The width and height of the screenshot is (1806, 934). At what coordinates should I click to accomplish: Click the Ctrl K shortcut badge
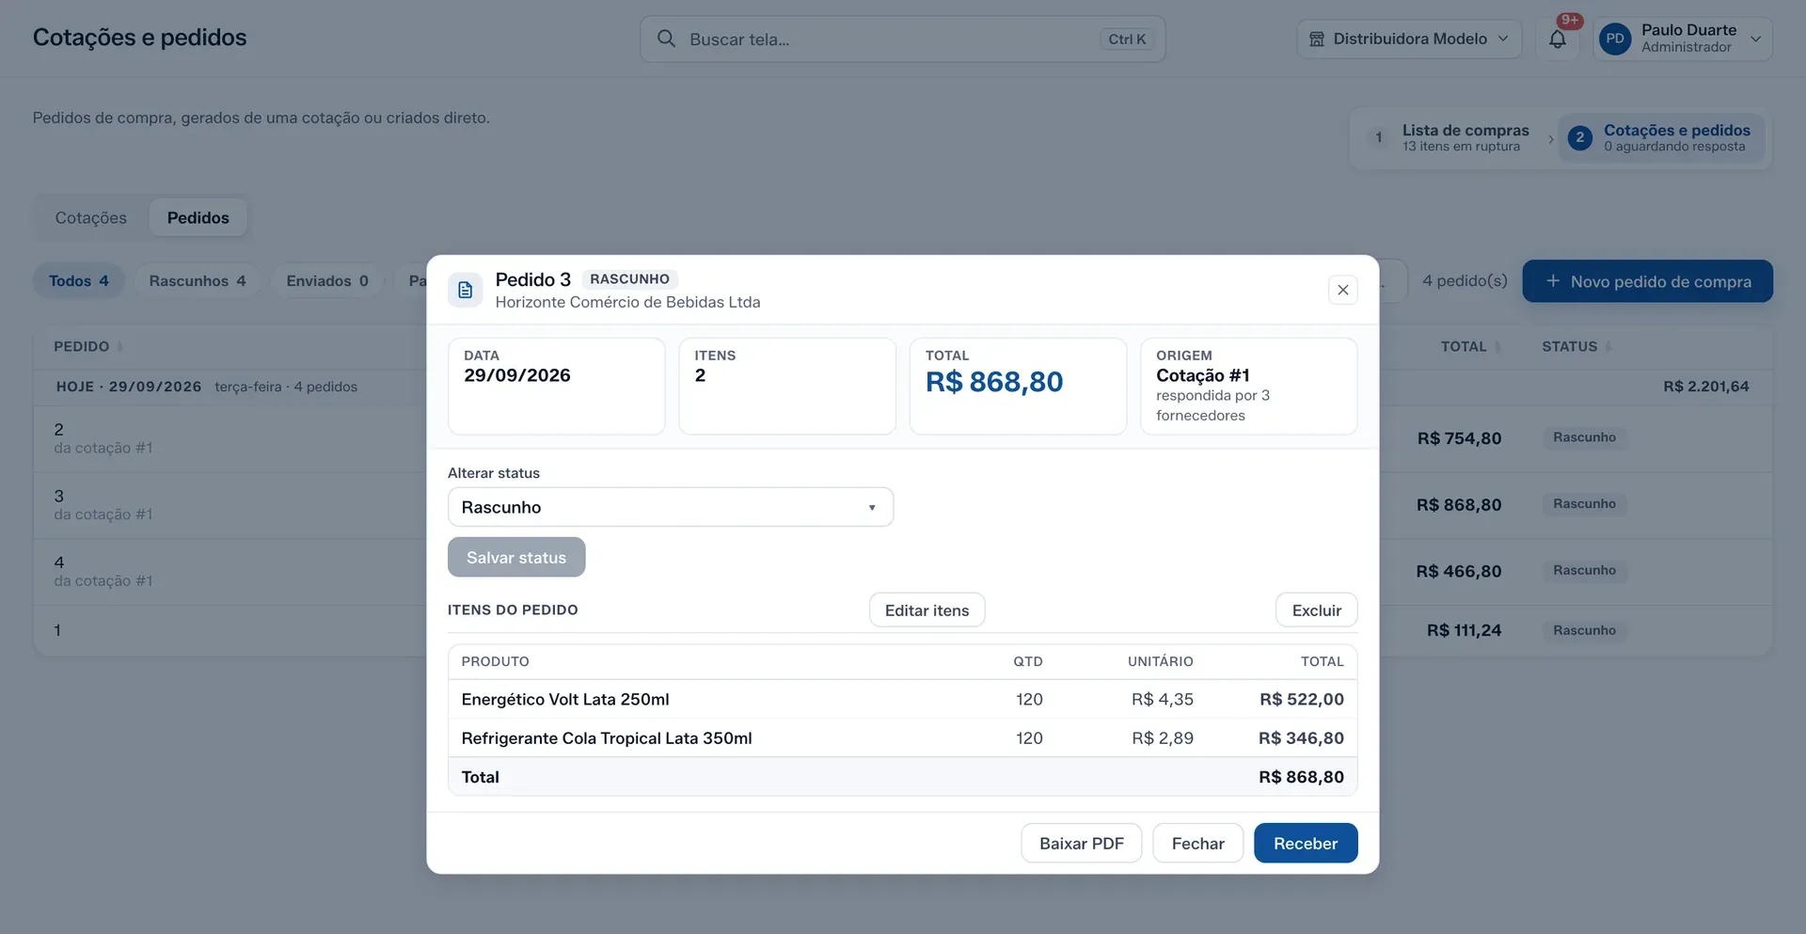coord(1126,40)
